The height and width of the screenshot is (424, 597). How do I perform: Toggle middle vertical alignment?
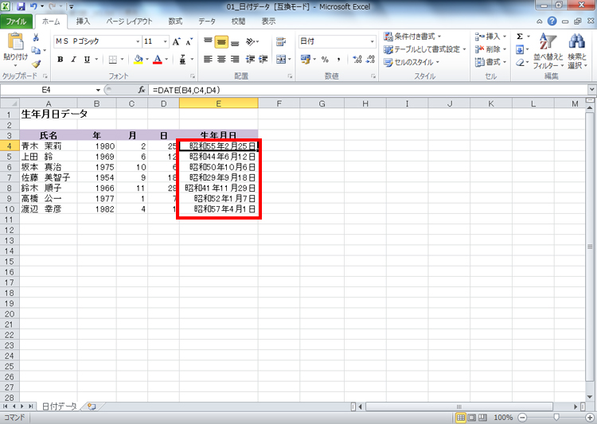pyautogui.click(x=221, y=41)
